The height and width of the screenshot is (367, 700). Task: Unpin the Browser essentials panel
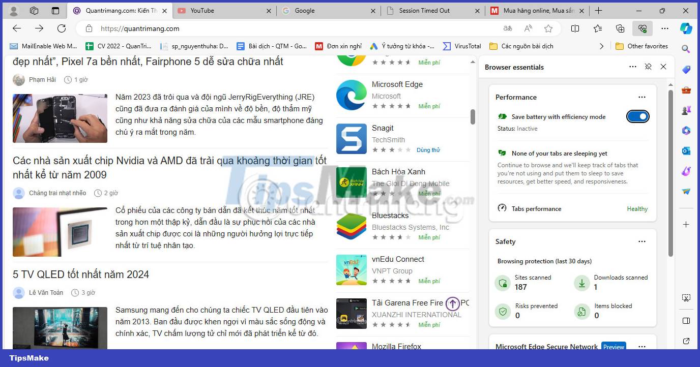(x=648, y=67)
